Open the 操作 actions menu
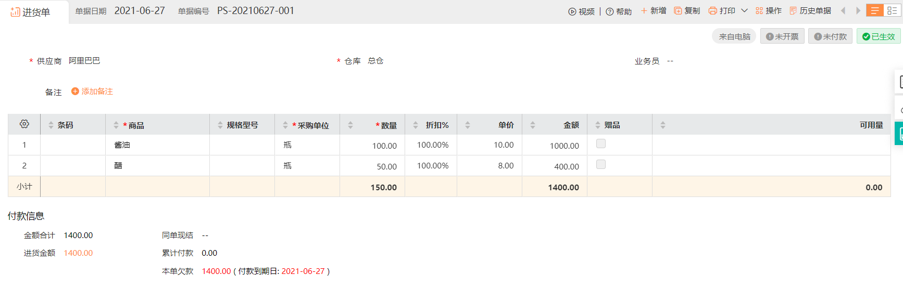 (769, 11)
